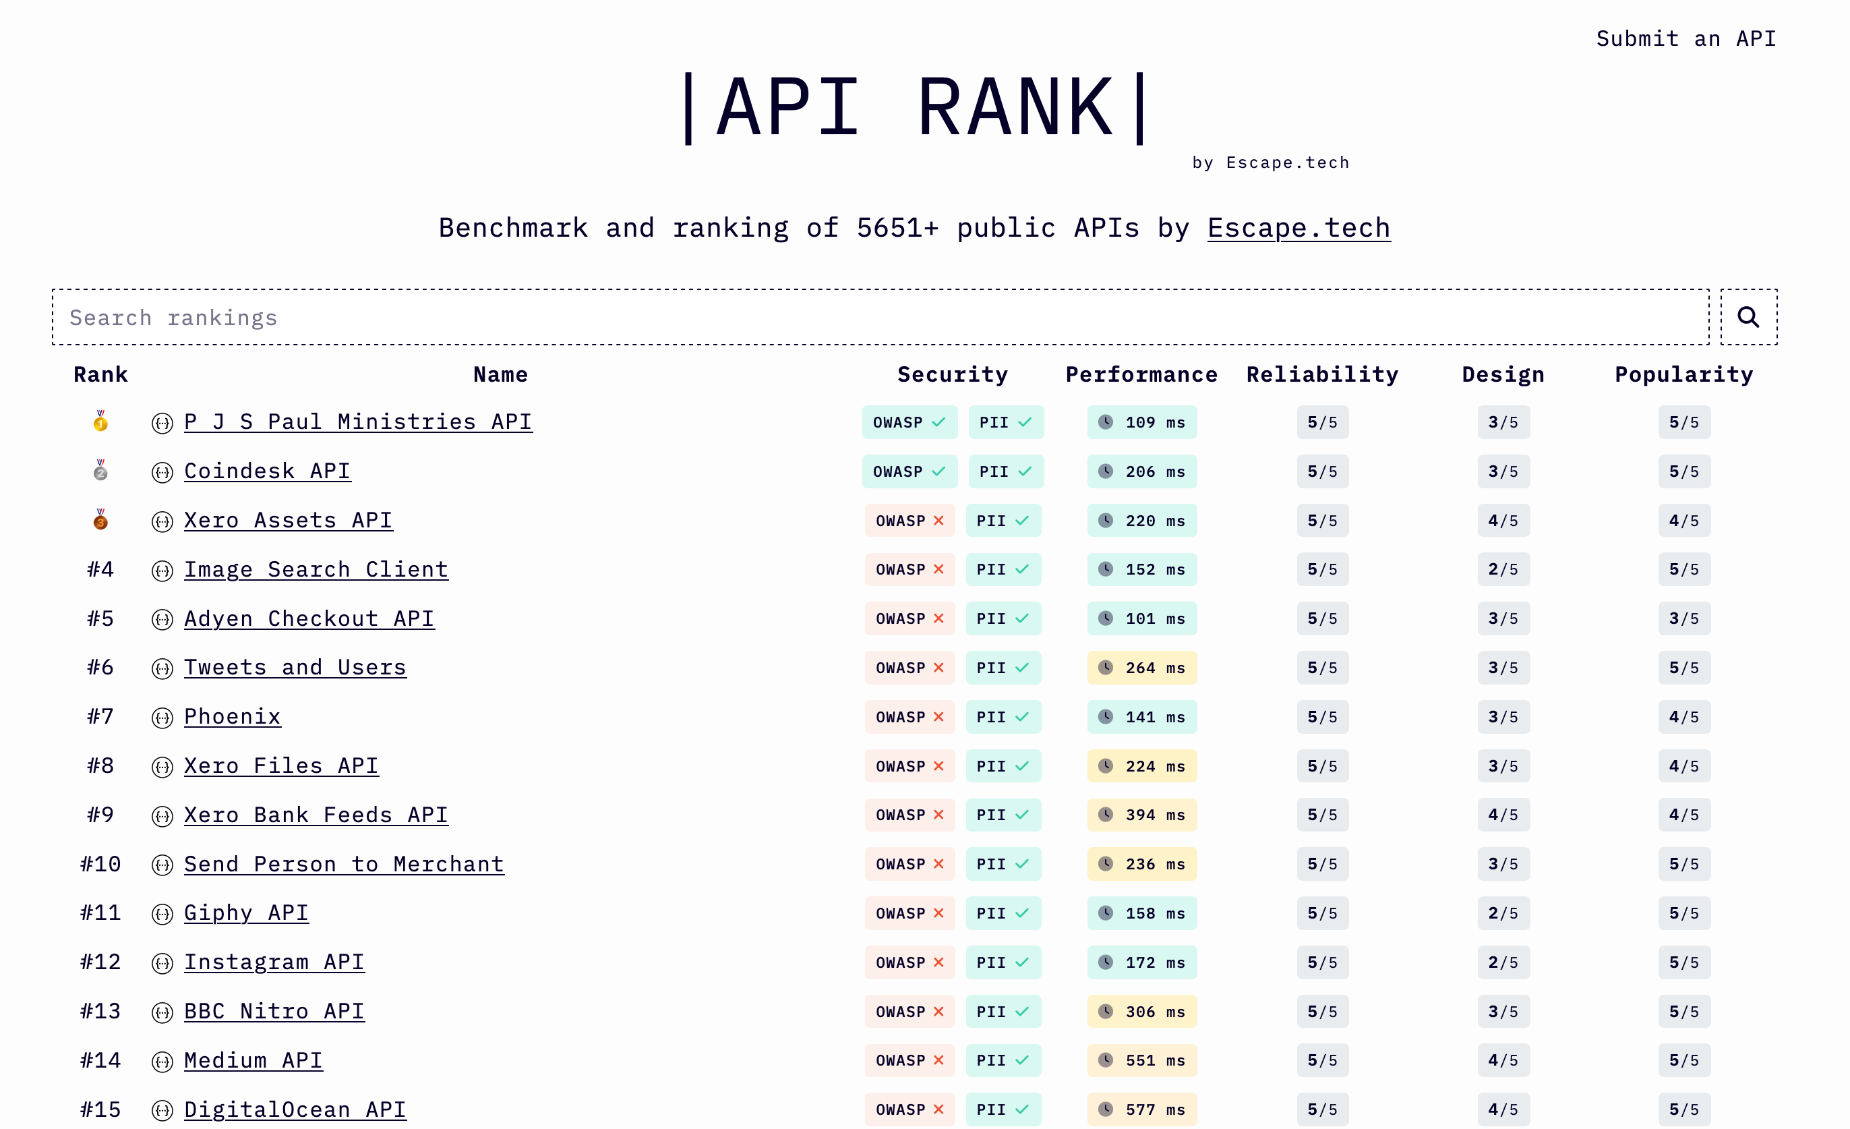Click the endpoint icon beside DigitalOcean API
The width and height of the screenshot is (1850, 1129).
click(x=162, y=1109)
